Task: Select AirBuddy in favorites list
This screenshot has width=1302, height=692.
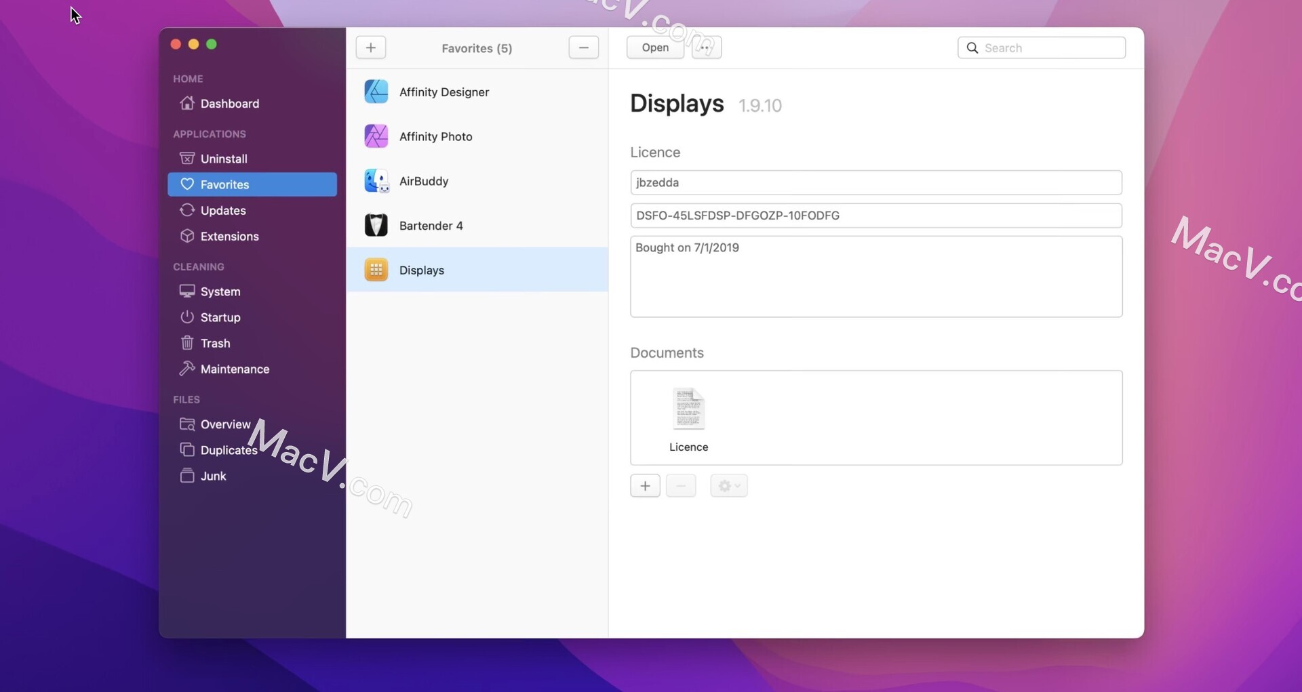Action: (477, 181)
